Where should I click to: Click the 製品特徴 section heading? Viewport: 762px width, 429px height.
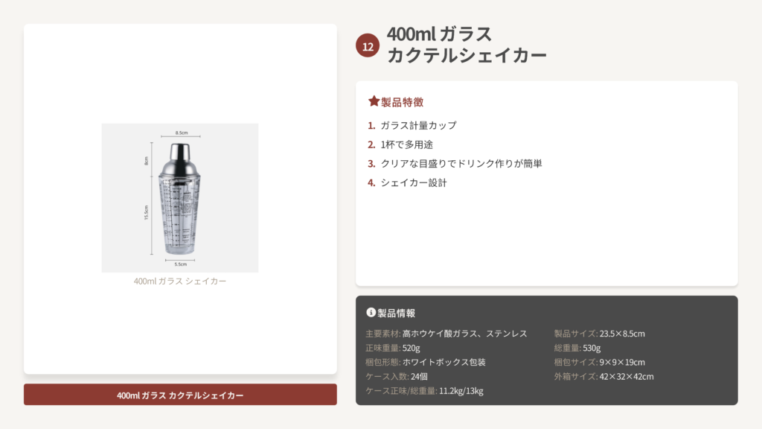pos(402,102)
